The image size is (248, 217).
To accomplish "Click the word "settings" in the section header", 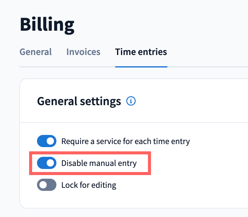I will point(100,101).
